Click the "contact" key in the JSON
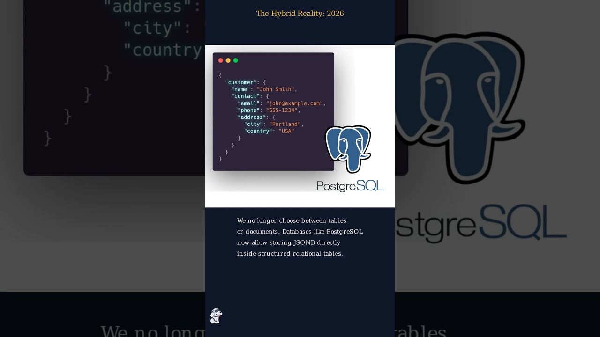 [x=246, y=96]
